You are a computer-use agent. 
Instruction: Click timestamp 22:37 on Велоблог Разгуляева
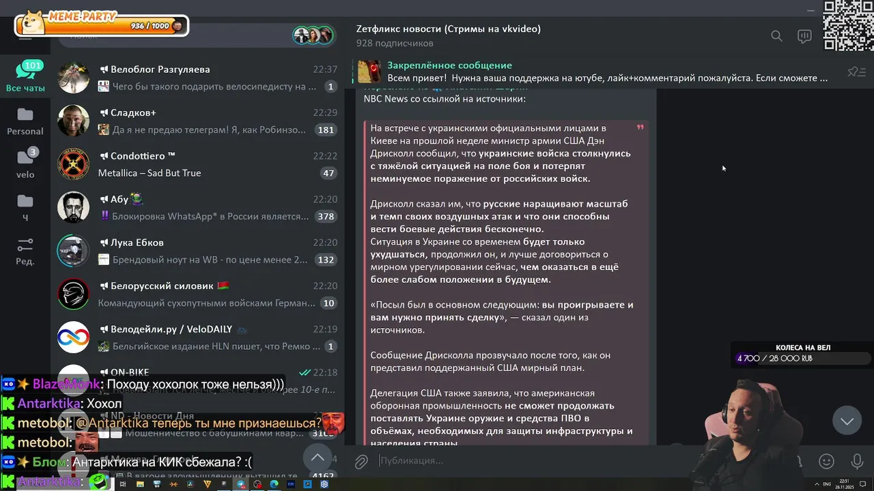pos(325,70)
